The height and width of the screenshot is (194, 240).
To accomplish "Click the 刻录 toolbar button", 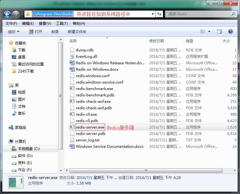I will tap(55, 32).
